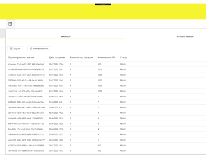206x155 pixels.
Task: Open order ID starting with 69bc6409
Action: [x=26, y=124]
